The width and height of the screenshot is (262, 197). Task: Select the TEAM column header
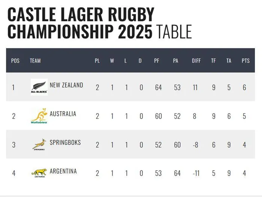click(x=35, y=61)
